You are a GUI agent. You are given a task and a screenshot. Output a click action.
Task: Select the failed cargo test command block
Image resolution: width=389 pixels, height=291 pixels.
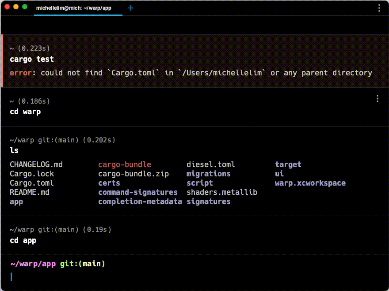194,61
